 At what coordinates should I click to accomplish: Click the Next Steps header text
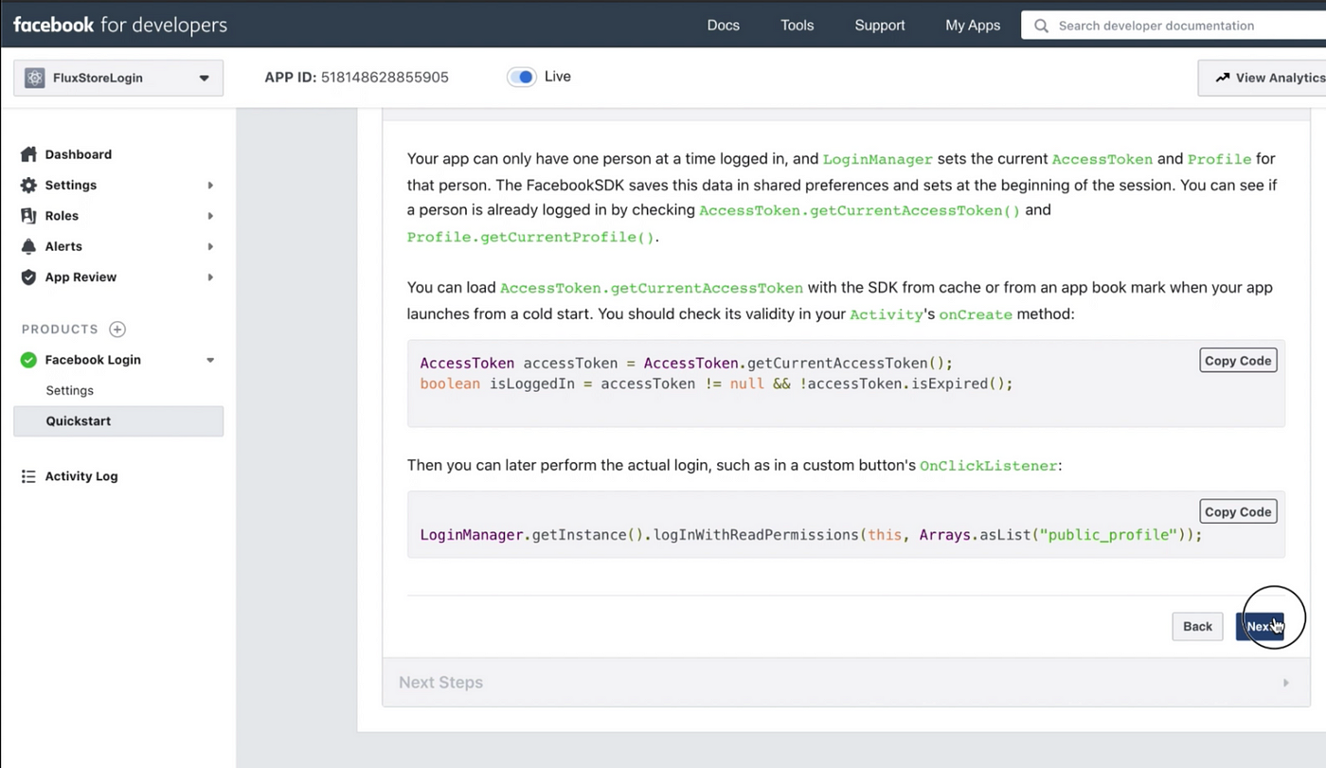440,682
